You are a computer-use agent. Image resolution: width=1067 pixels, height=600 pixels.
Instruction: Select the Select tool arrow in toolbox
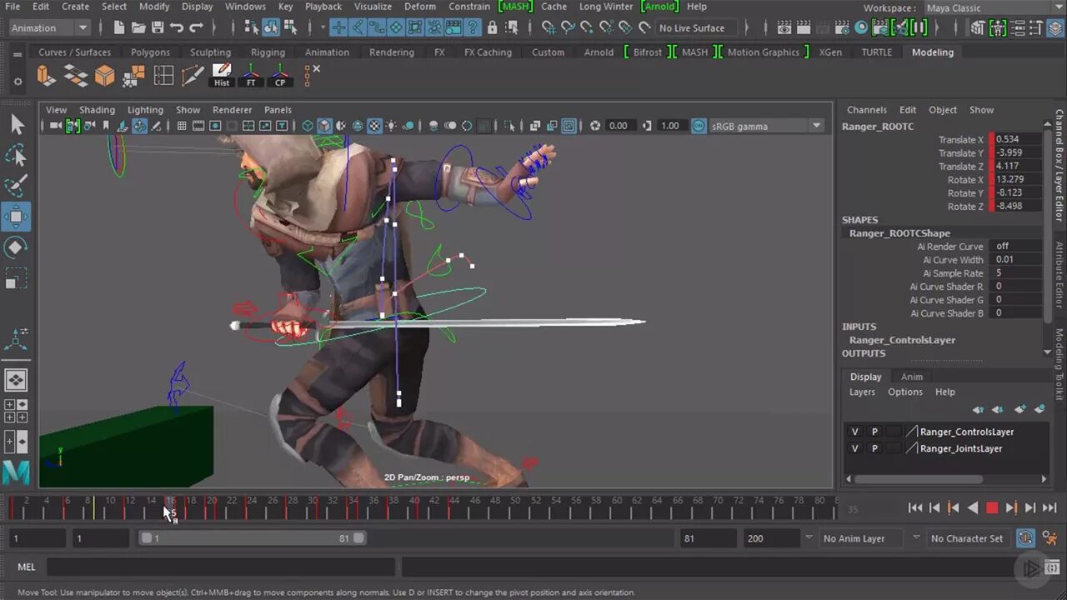17,125
